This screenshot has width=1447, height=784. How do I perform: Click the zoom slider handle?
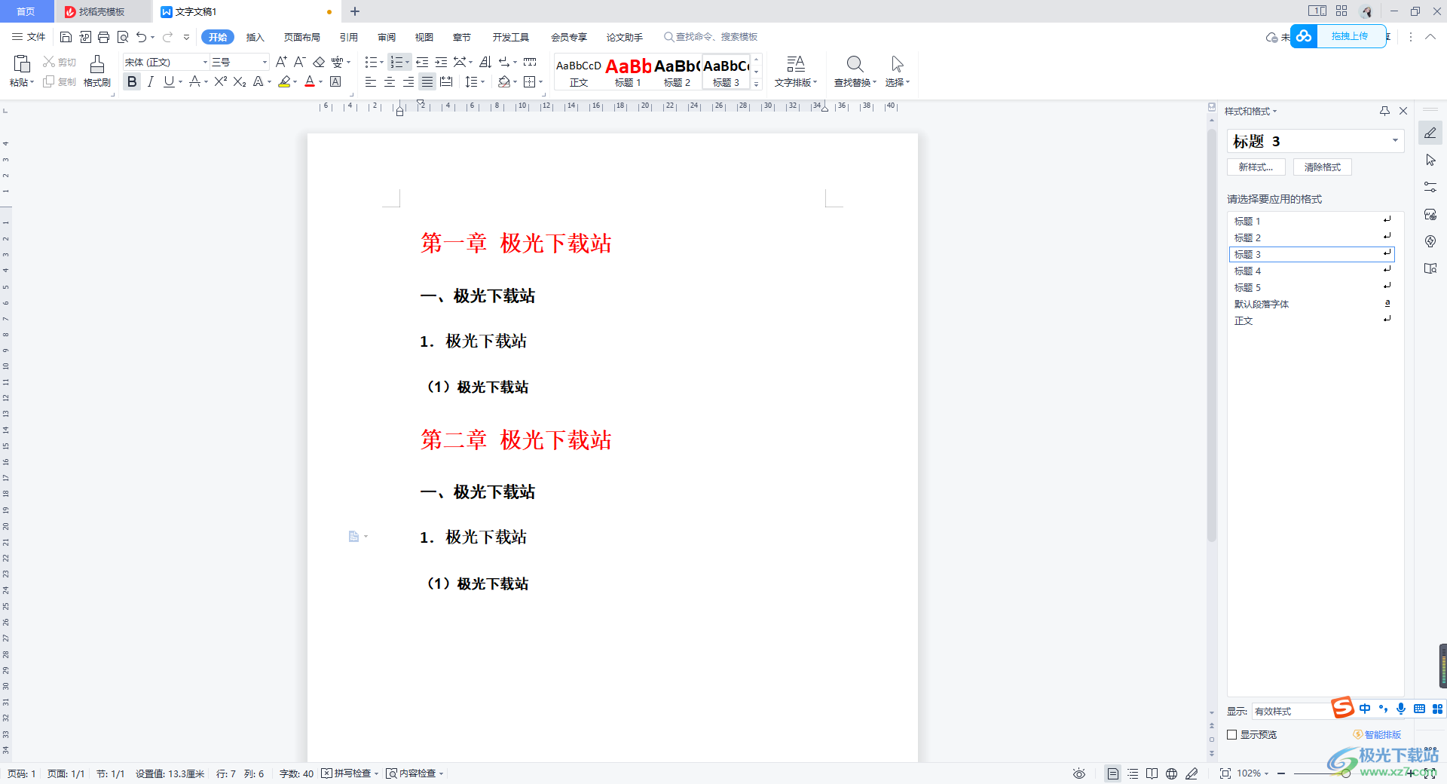click(1345, 773)
